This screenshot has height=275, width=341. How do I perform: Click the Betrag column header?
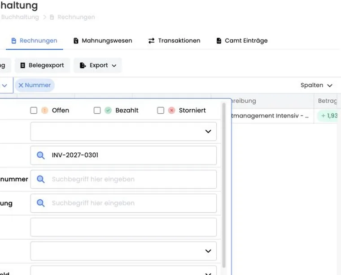click(327, 101)
